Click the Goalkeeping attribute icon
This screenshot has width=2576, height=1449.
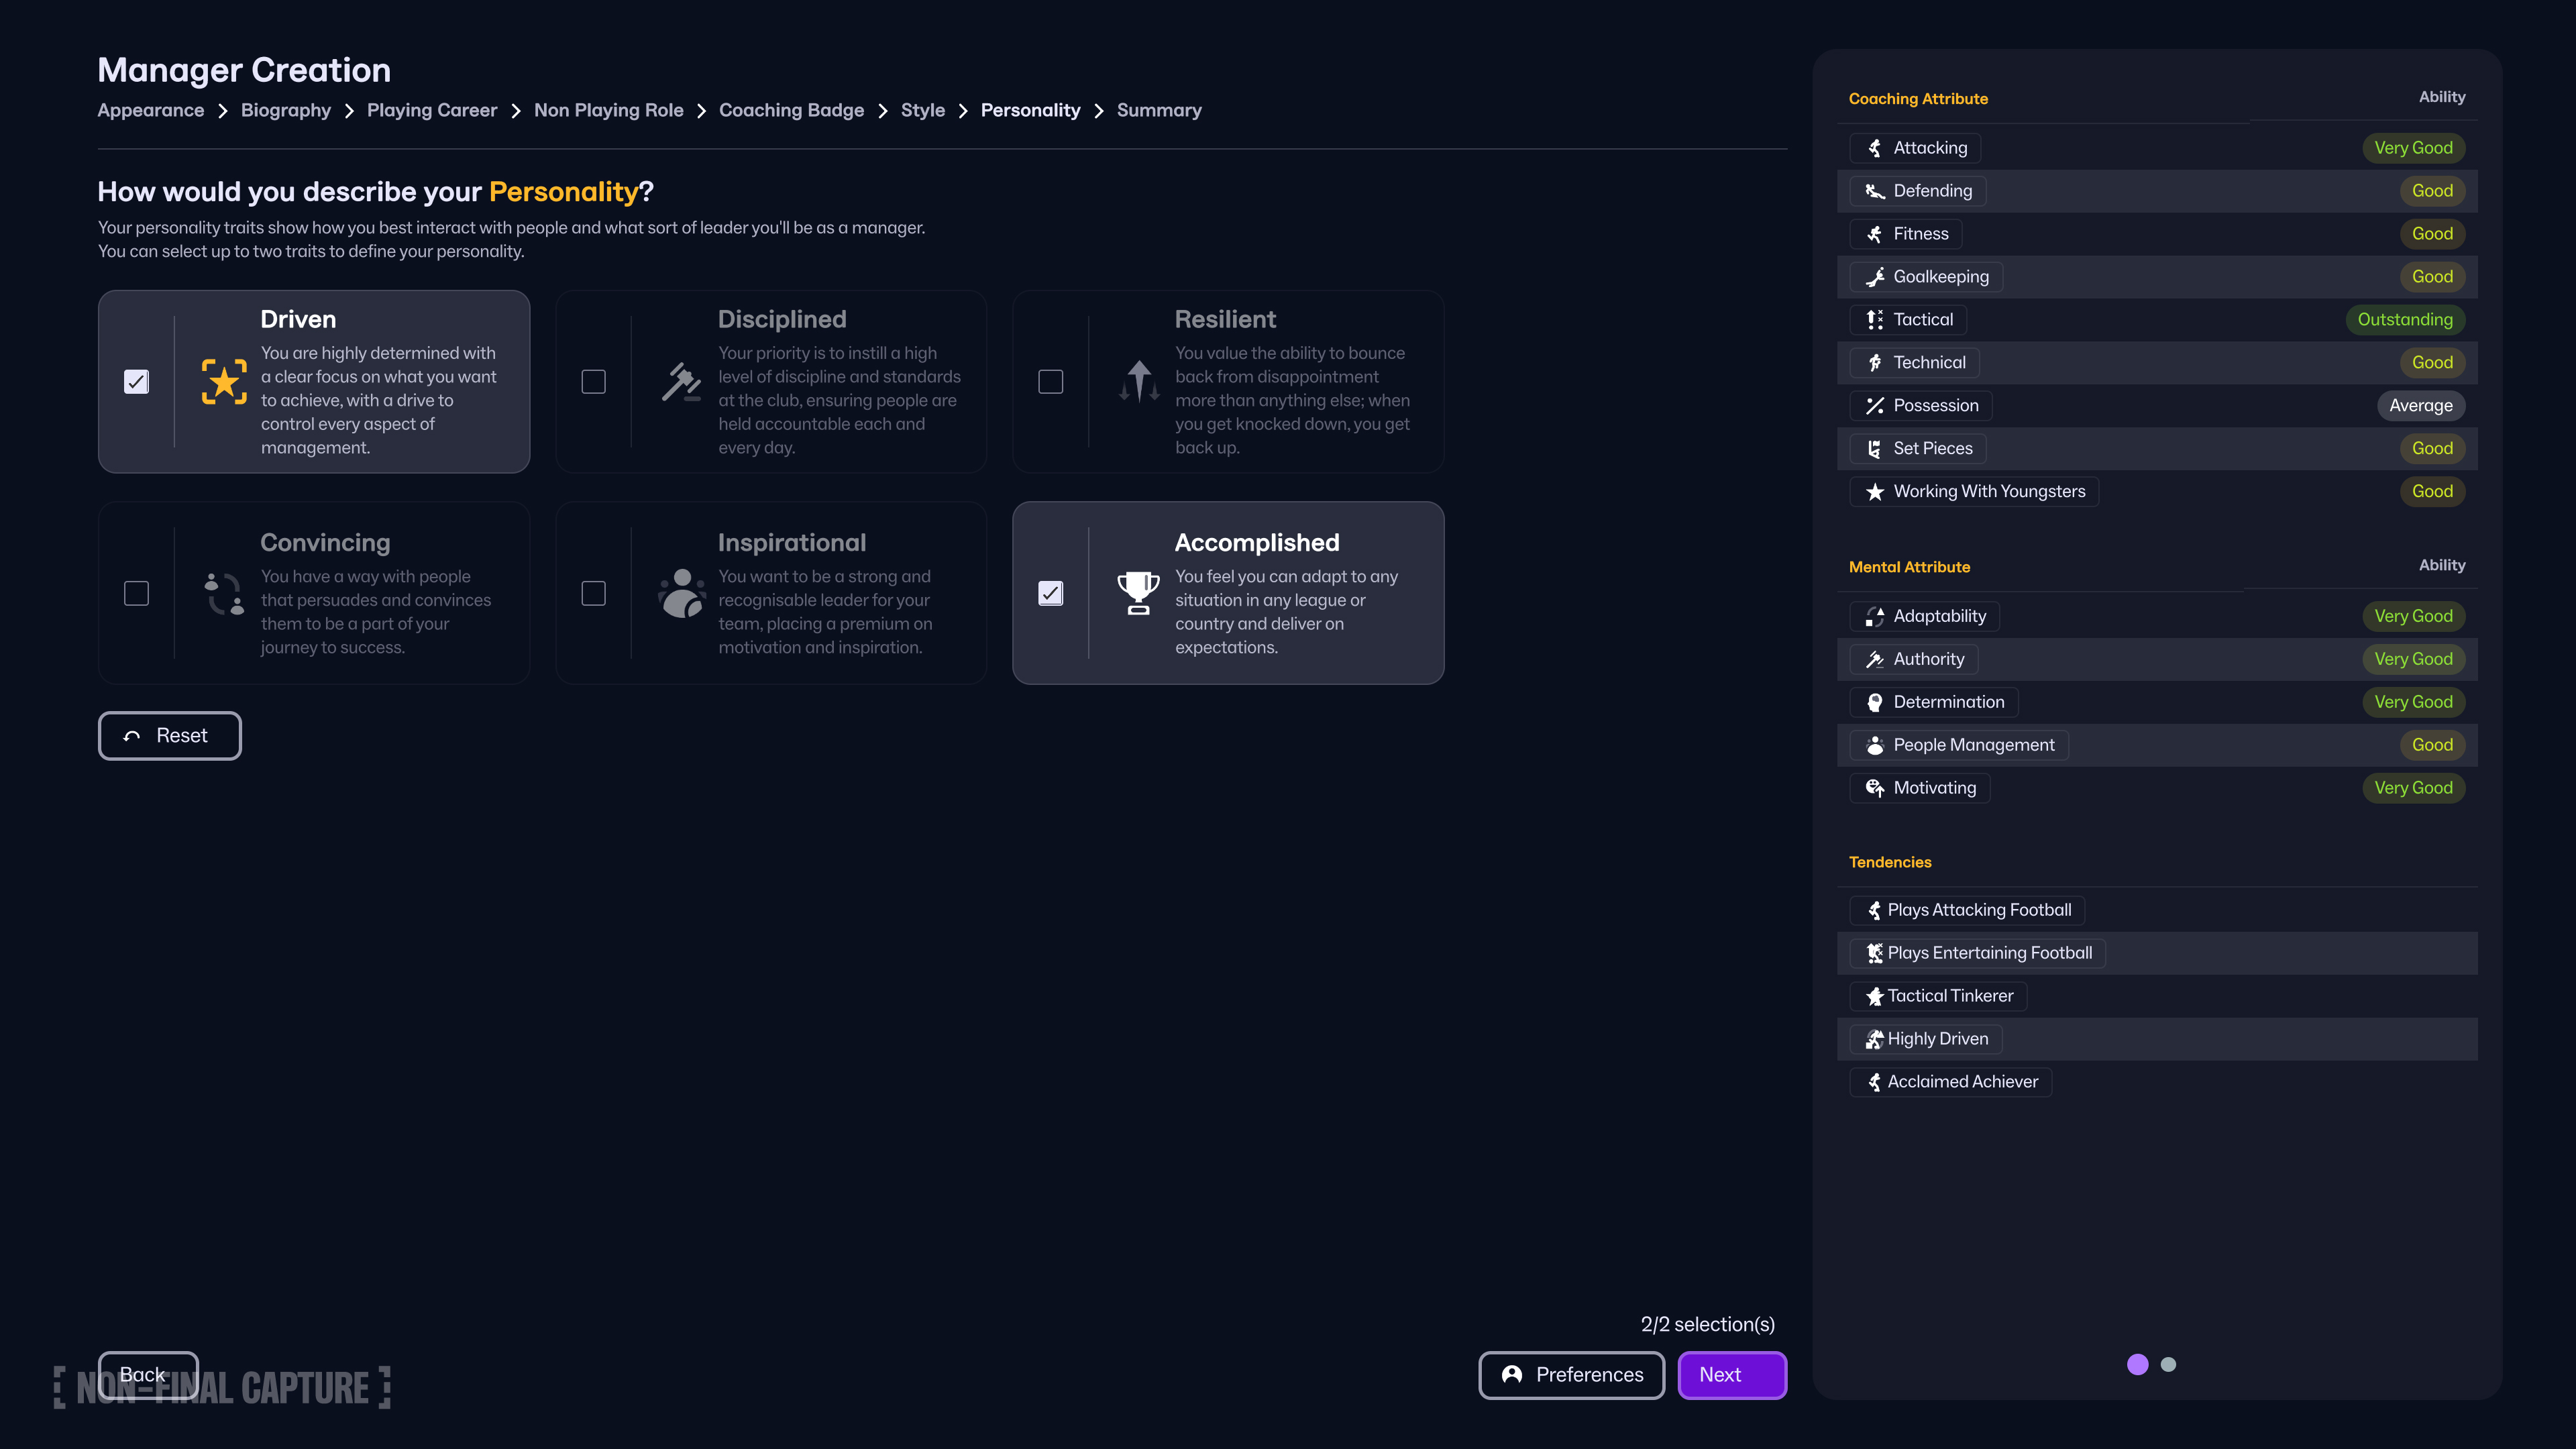pos(1875,277)
